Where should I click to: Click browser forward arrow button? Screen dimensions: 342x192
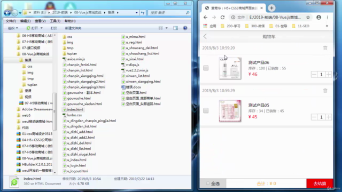click(214, 18)
